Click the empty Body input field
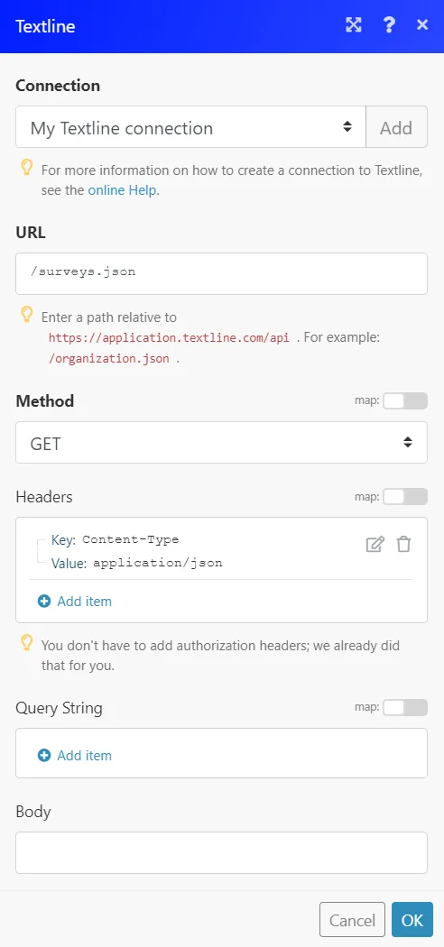This screenshot has height=947, width=444. [221, 853]
